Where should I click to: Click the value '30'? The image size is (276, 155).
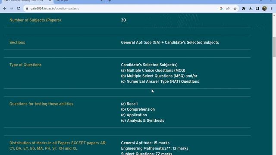pos(123,20)
